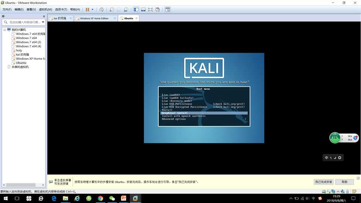This screenshot has height=203, width=361.
Task: Choose Live (amd64 failsafe) boot entry
Action: click(177, 98)
